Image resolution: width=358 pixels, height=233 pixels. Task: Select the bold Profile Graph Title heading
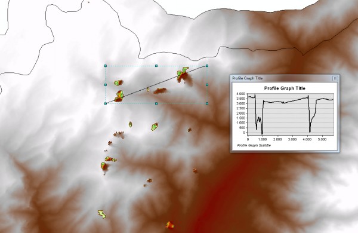pos(285,88)
